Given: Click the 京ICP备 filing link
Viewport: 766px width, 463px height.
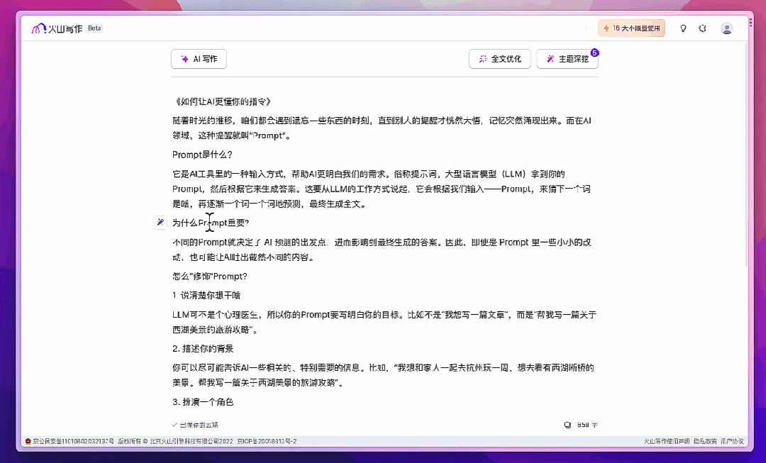Looking at the screenshot, I should coord(265,440).
